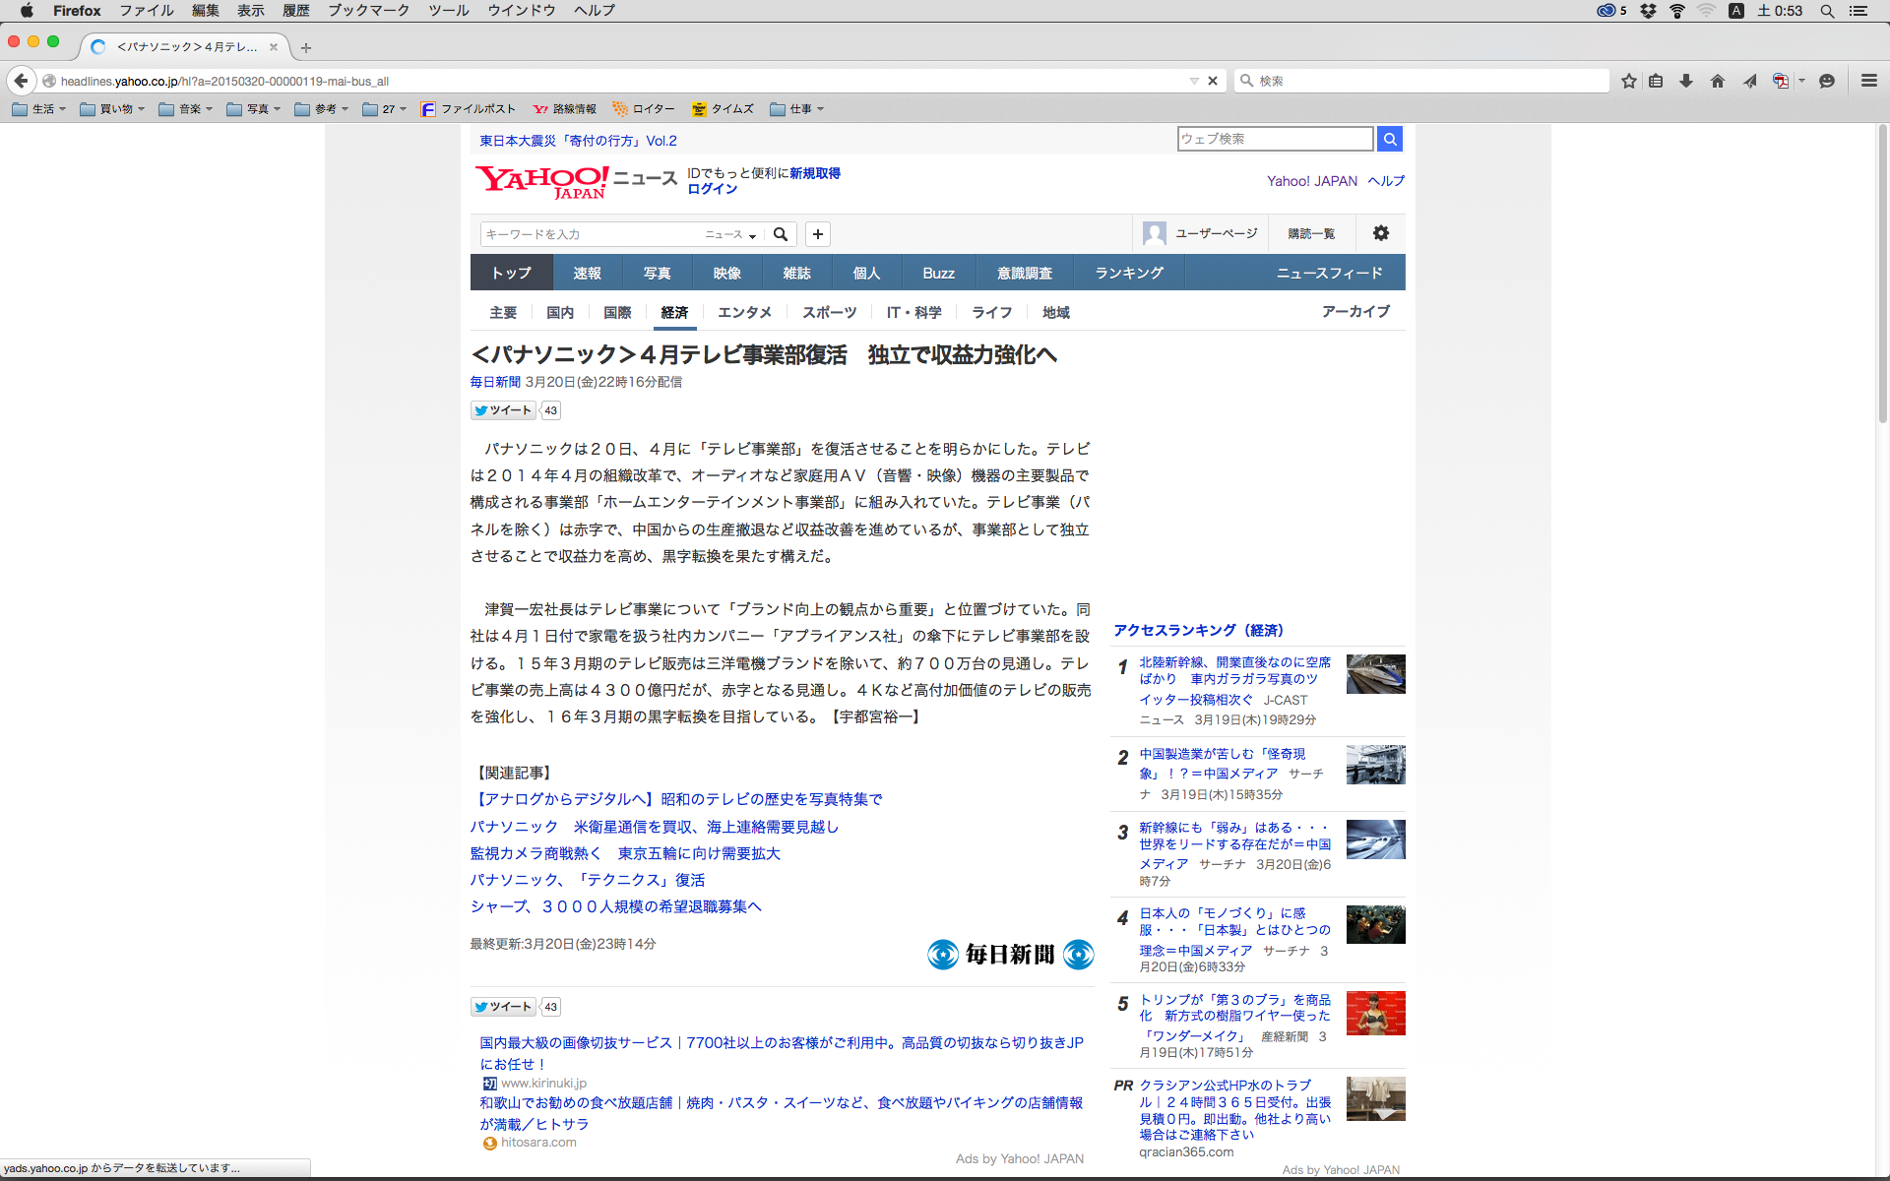The height and width of the screenshot is (1181, 1890).
Task: Switch to the ランキング navigation tab
Action: pyautogui.click(x=1128, y=273)
